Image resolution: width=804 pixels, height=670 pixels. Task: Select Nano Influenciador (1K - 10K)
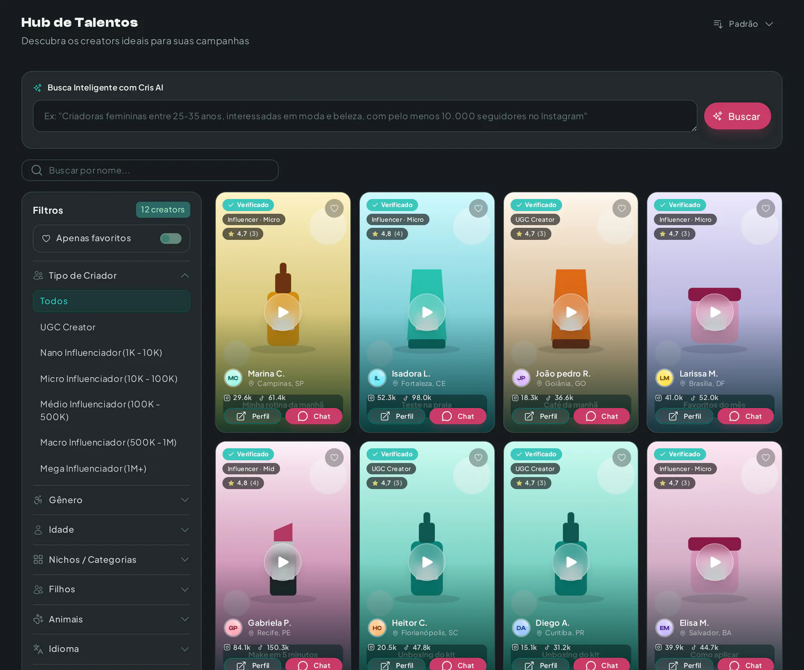[x=112, y=353]
